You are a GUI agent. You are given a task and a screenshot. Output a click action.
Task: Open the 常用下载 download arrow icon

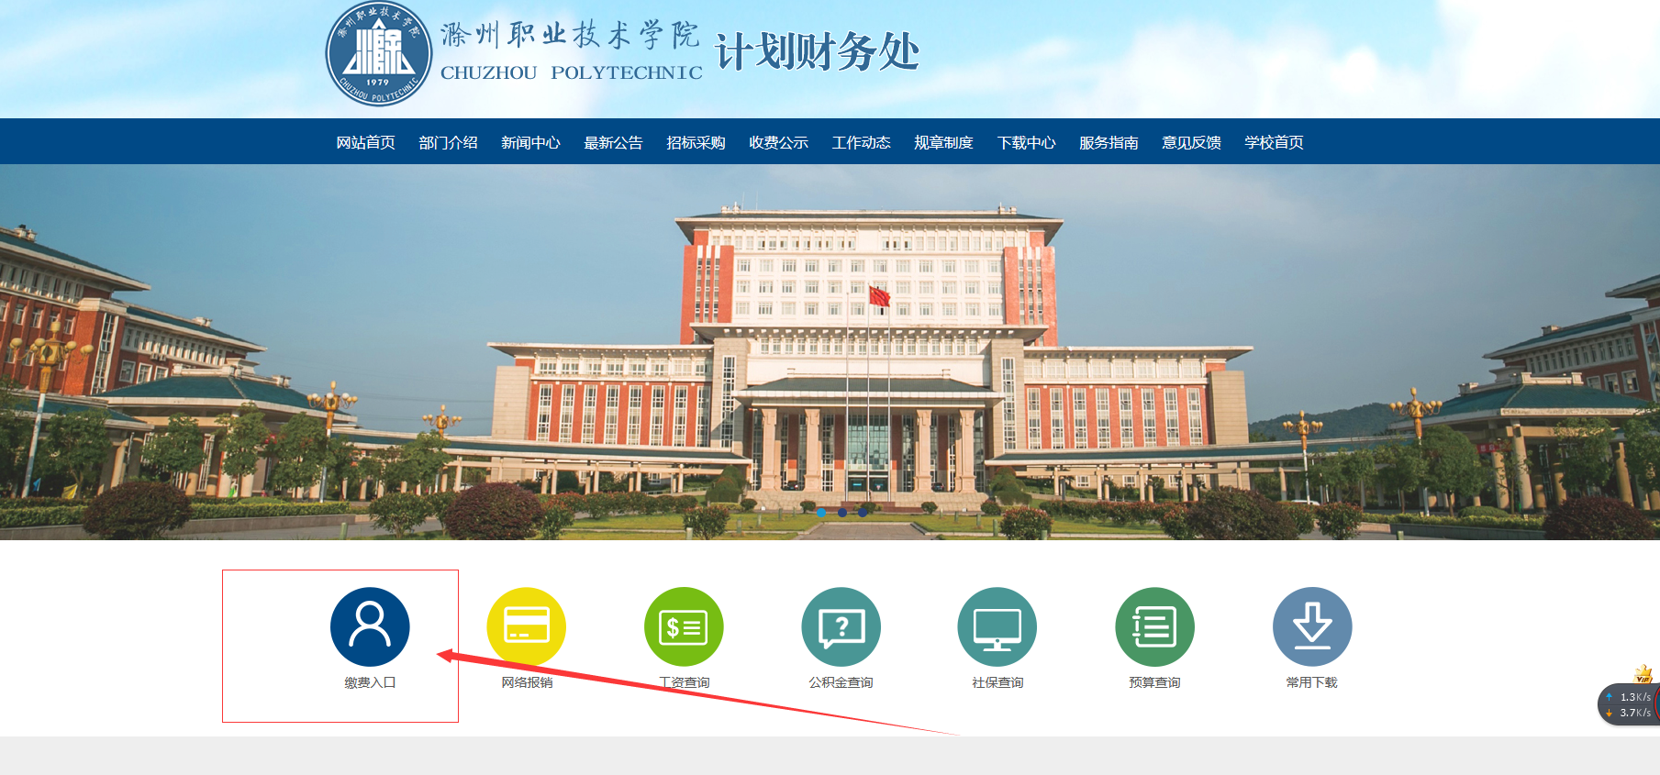pyautogui.click(x=1312, y=626)
